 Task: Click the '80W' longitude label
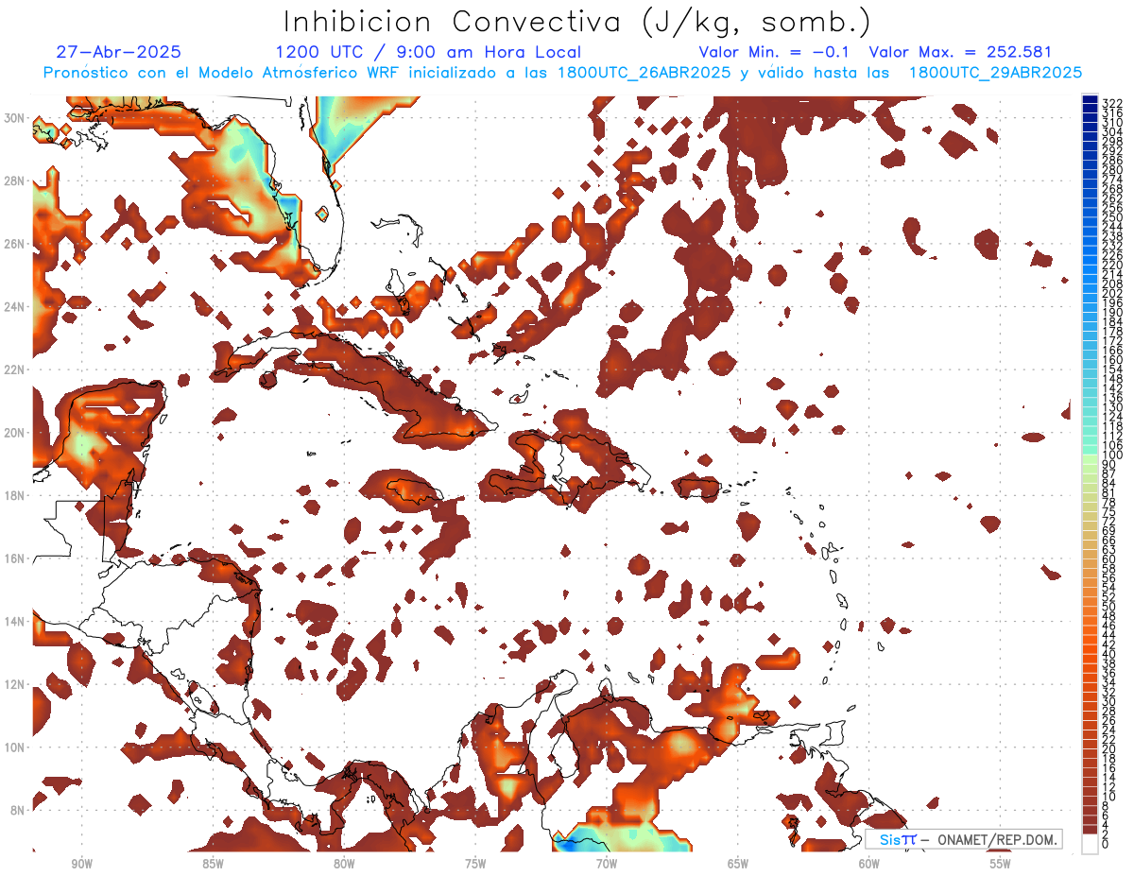pos(344,864)
